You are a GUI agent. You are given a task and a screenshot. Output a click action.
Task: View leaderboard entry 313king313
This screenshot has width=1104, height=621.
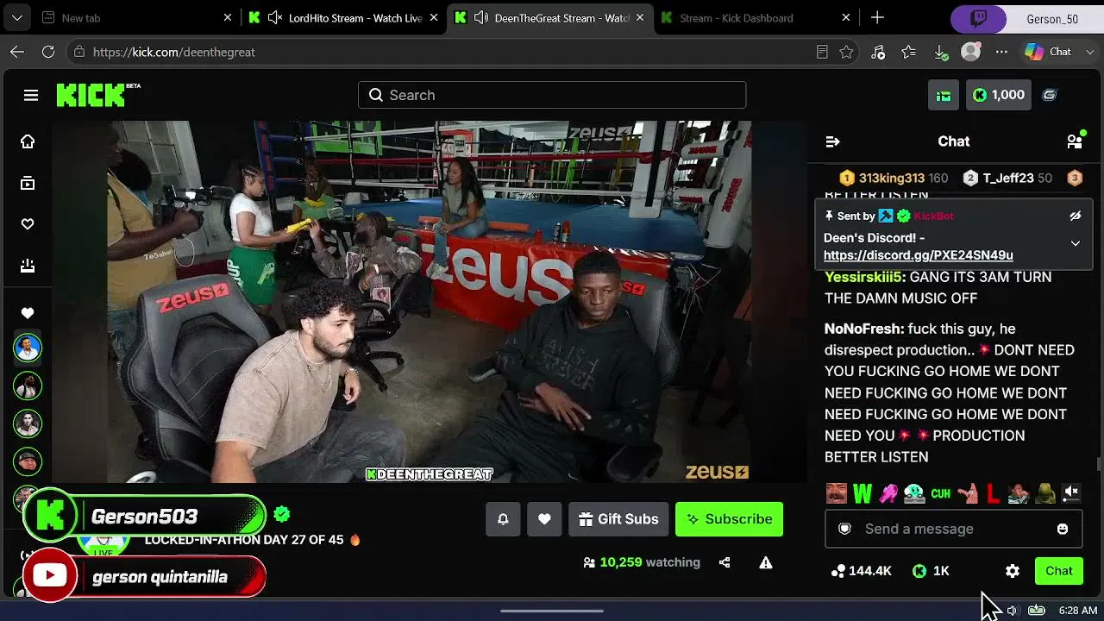(894, 179)
